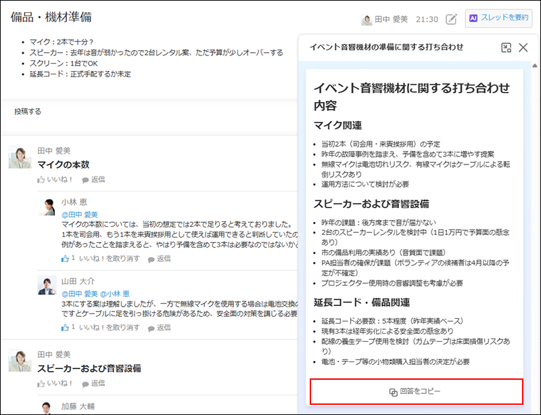Enable いいね！ on the マイクの本数 post
Screen dimensions: 541x415
pos(54,179)
